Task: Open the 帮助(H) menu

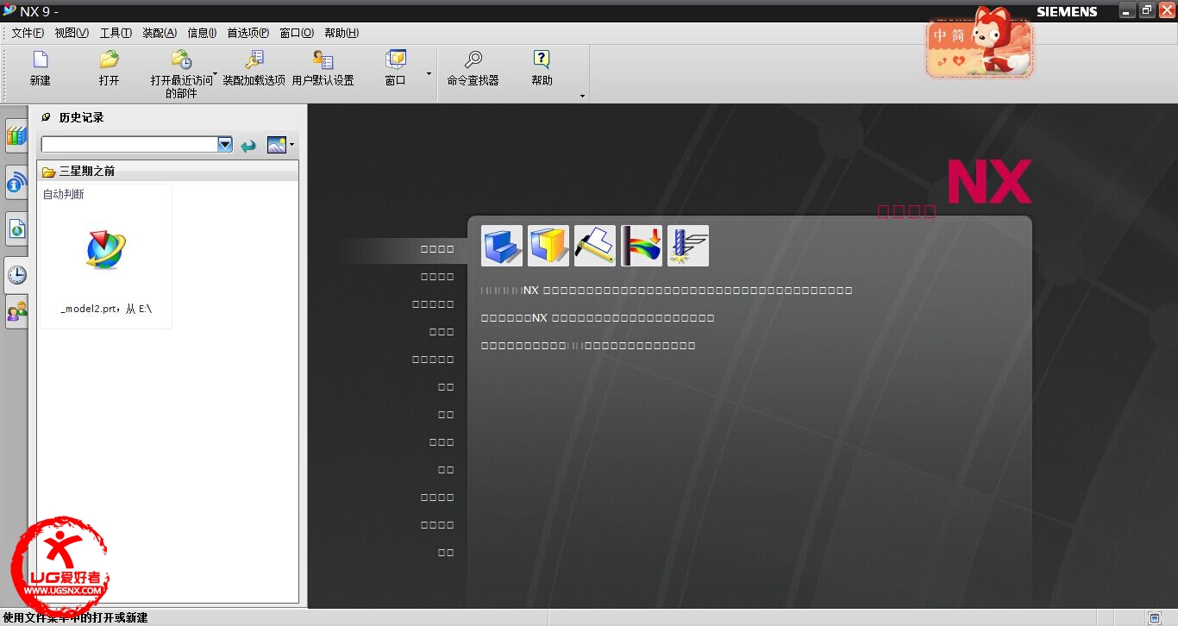Action: pos(341,33)
